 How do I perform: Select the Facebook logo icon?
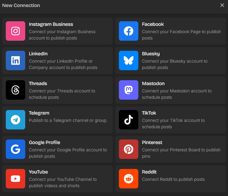coord(129,31)
